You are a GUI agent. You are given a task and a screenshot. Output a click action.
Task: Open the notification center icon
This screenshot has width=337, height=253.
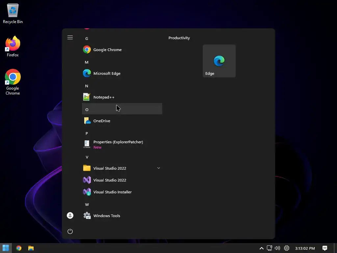point(325,248)
